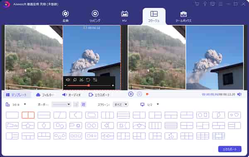Select the single-screen layout template
The height and width of the screenshot is (157, 249).
[12, 115]
